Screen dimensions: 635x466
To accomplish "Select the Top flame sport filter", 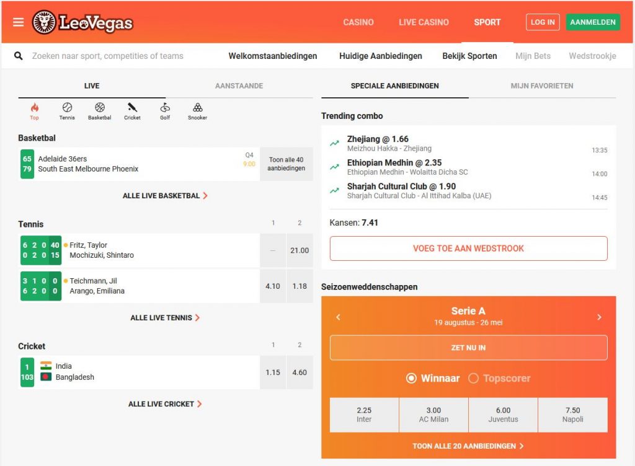I will click(35, 112).
